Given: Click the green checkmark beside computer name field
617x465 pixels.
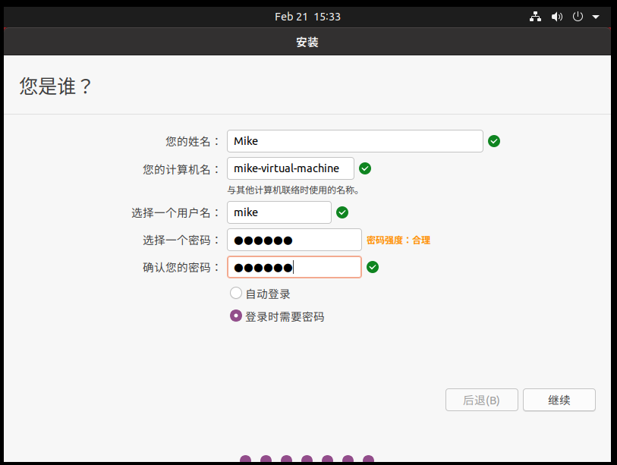Looking at the screenshot, I should pos(365,168).
